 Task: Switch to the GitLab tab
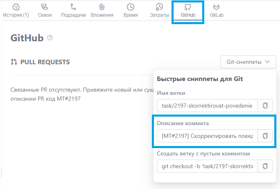pos(217,11)
